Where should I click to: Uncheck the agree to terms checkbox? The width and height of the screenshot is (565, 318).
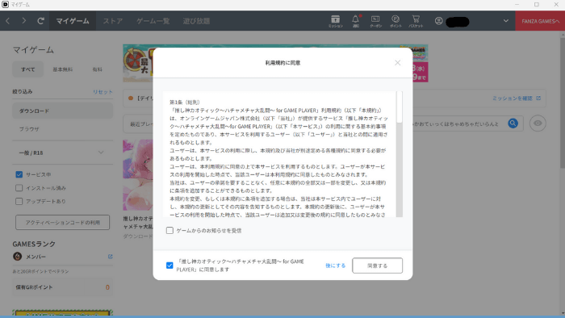(x=169, y=266)
